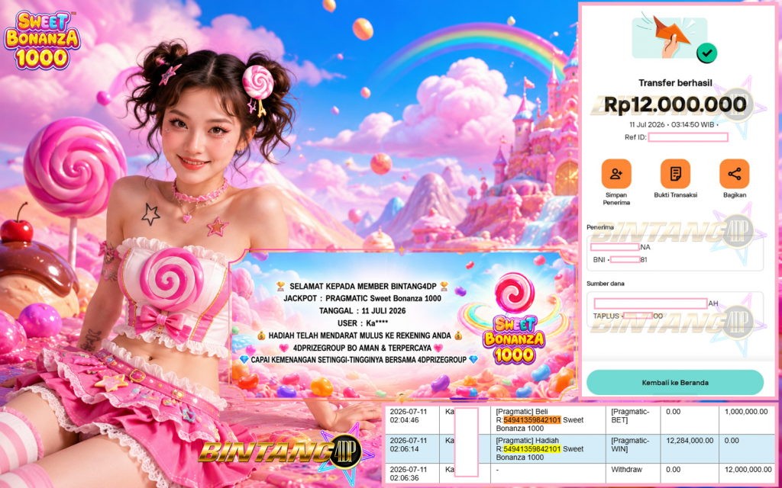The height and width of the screenshot is (488, 782).
Task: Click the 12,284,000.00 win amount
Action: point(690,441)
